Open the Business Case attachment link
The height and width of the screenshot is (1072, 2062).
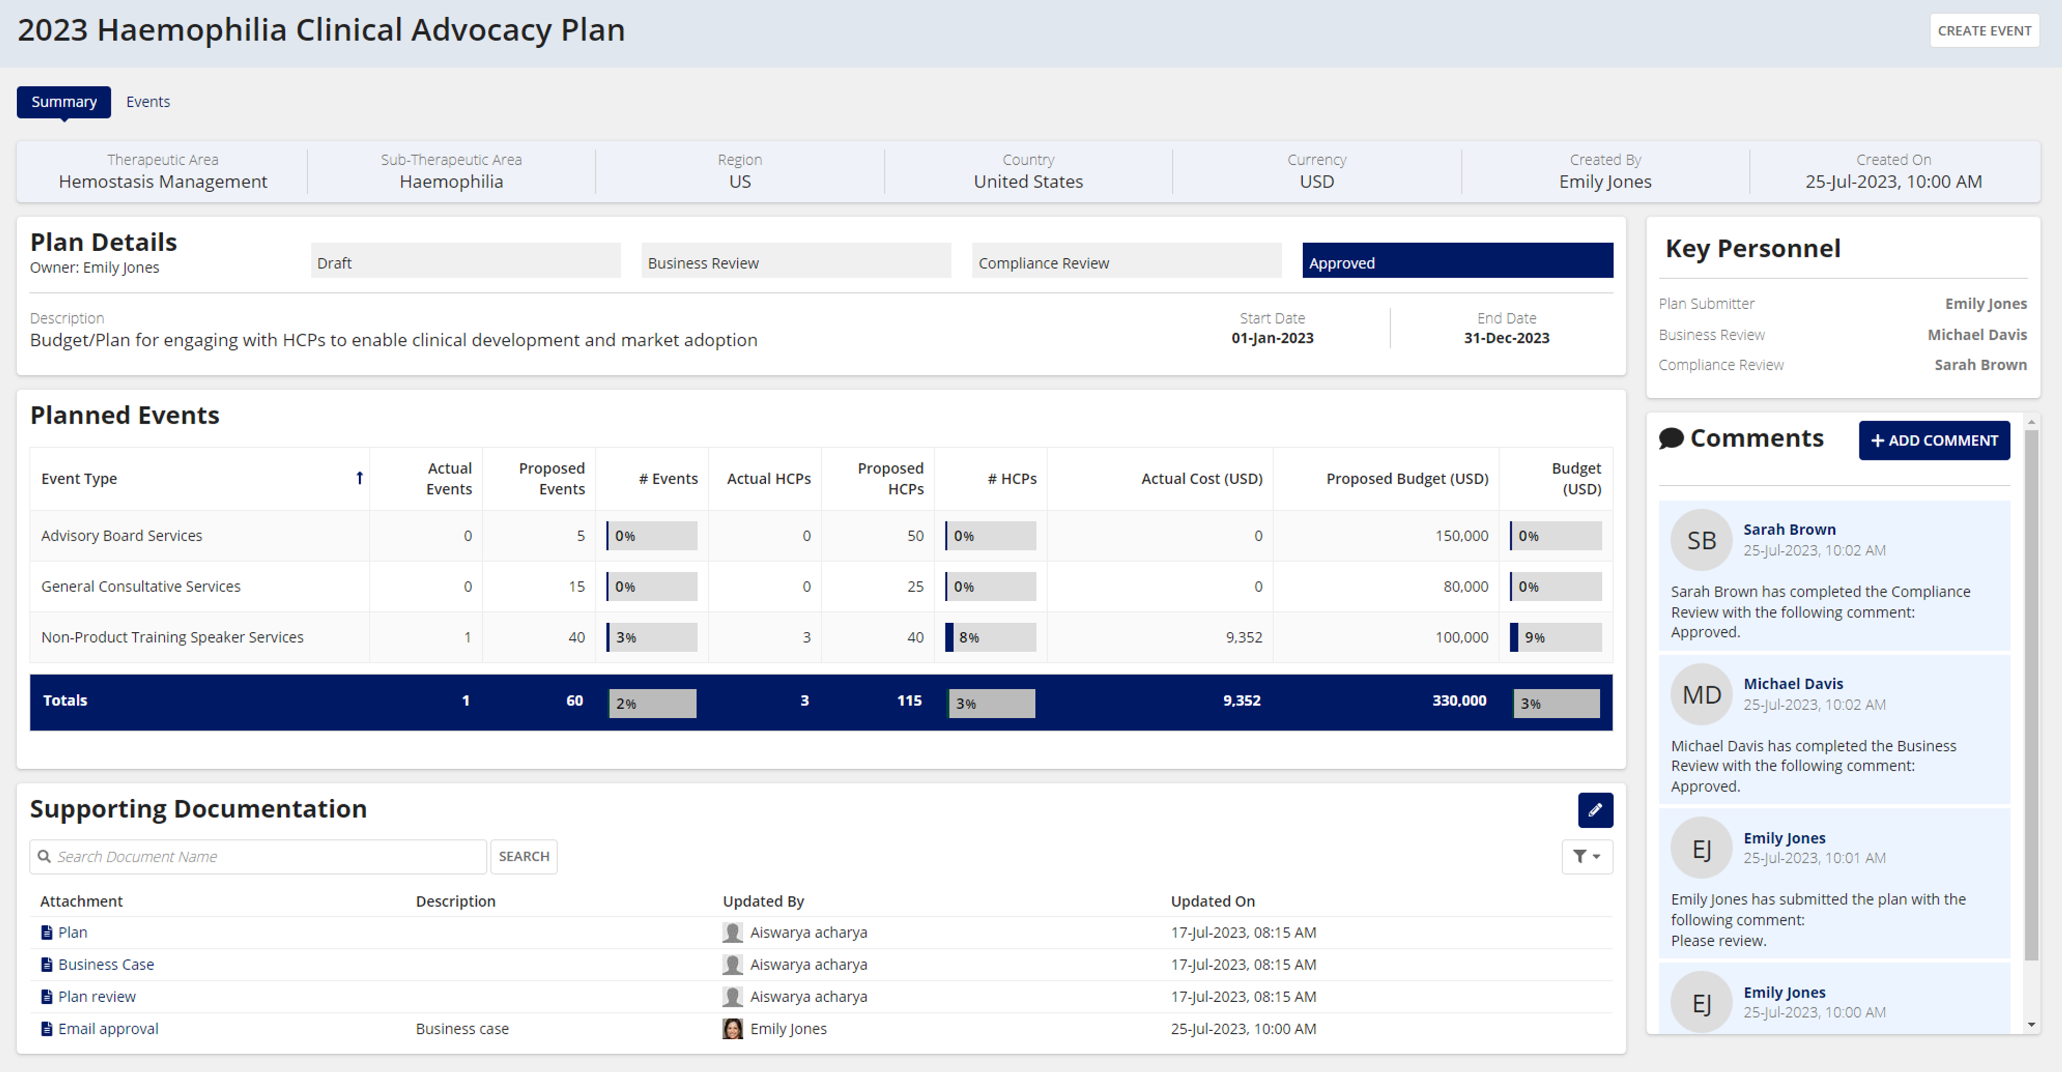pyautogui.click(x=106, y=964)
